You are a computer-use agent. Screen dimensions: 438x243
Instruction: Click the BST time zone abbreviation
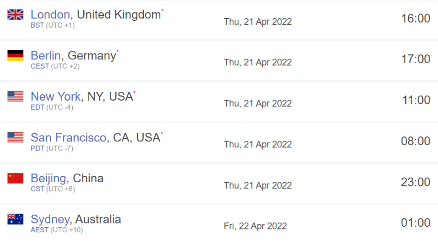click(x=37, y=25)
